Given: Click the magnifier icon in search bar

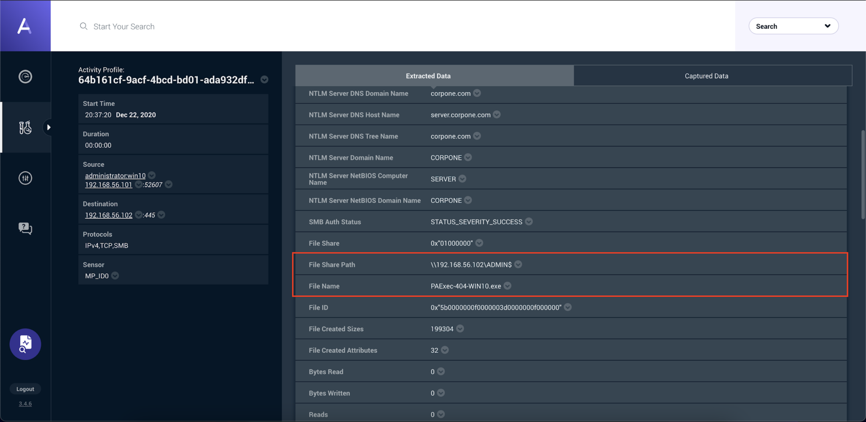Looking at the screenshot, I should click(84, 26).
